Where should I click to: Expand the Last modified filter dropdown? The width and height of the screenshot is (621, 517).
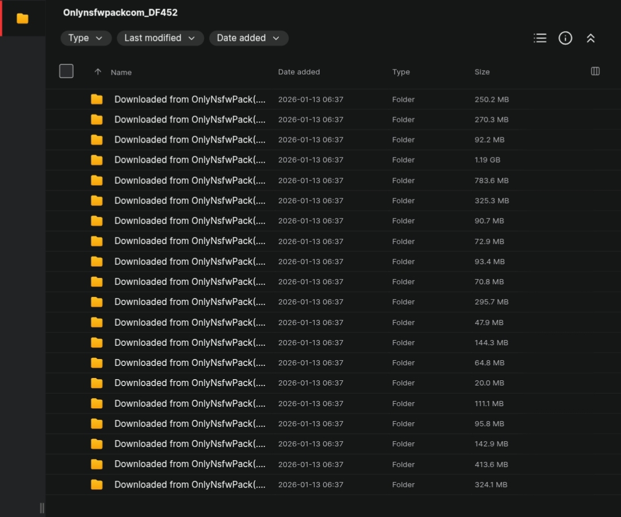[x=160, y=38]
